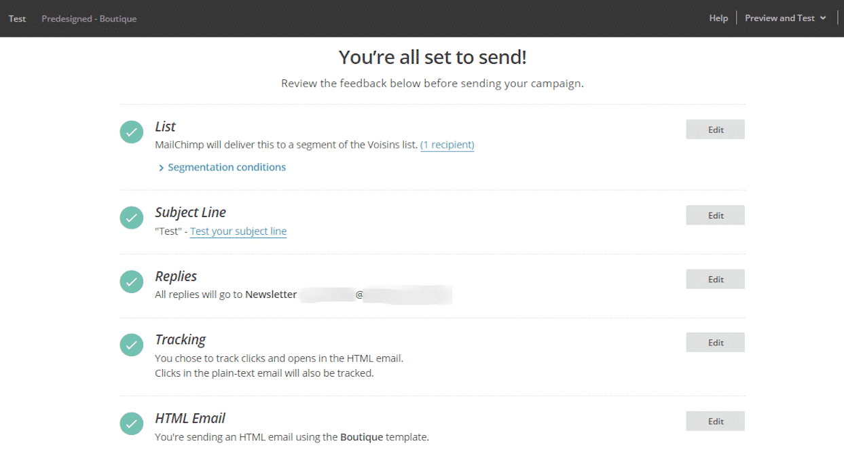The height and width of the screenshot is (454, 844).
Task: Edit the List section
Action: tap(715, 130)
